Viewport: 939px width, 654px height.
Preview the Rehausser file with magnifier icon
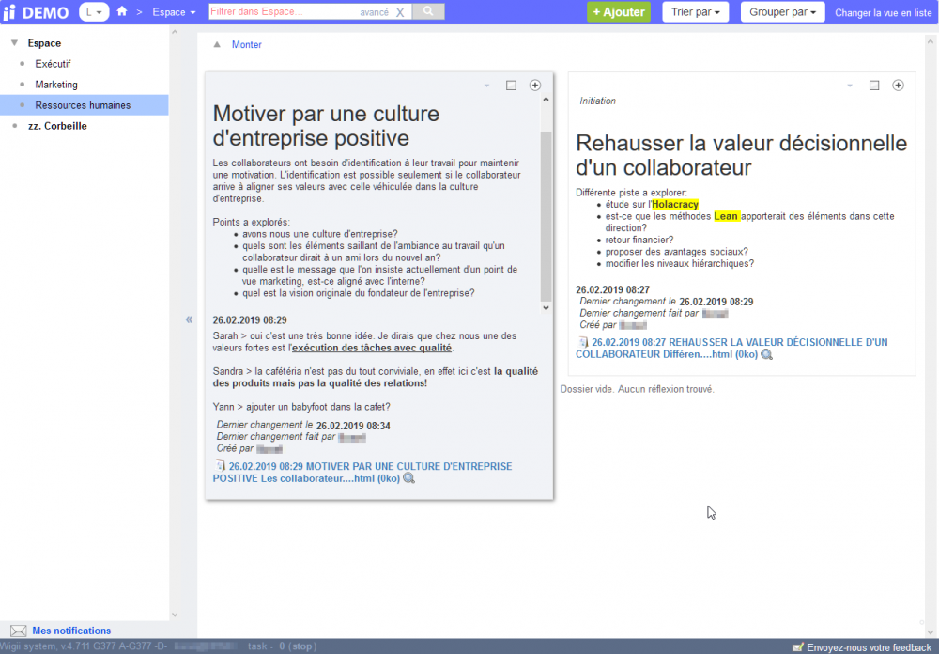[x=767, y=354]
